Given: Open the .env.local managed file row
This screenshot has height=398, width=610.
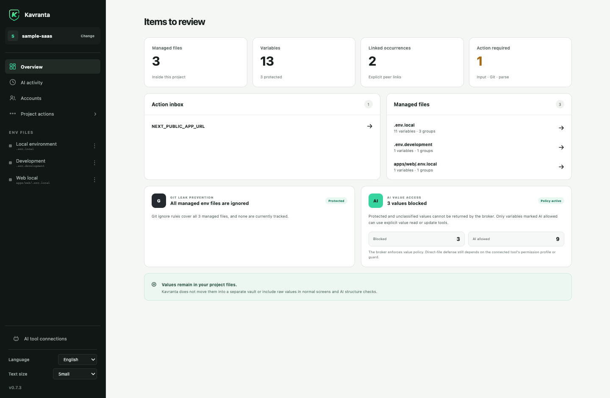Looking at the screenshot, I should tap(479, 128).
